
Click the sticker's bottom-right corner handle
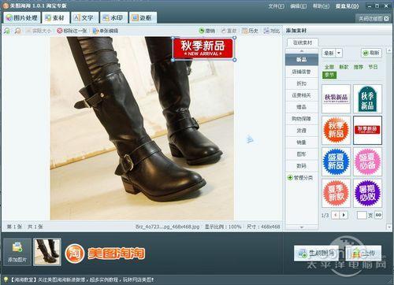point(235,60)
